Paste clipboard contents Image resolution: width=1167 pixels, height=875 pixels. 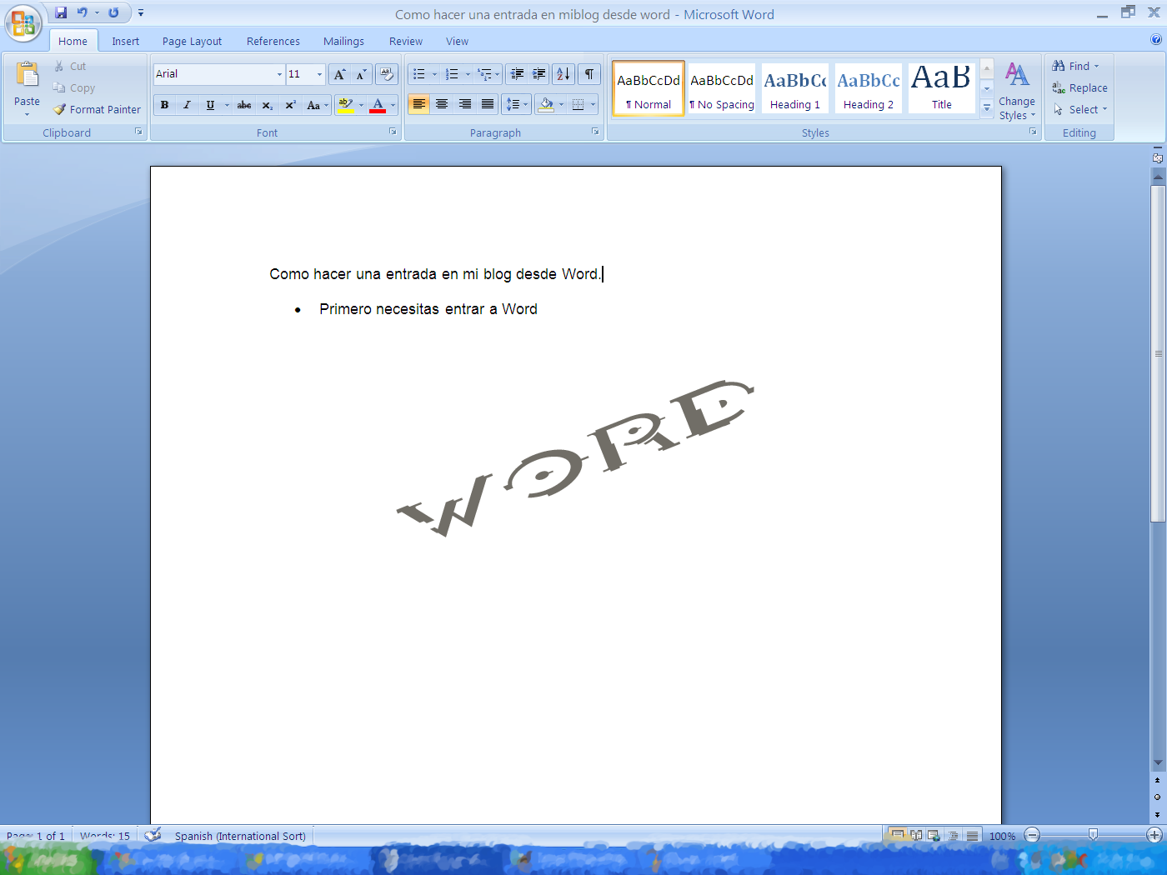tap(27, 88)
